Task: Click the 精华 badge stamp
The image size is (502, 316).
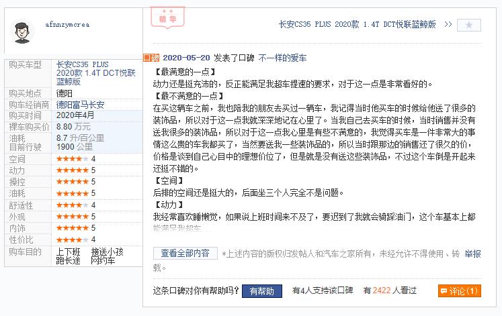Action: pyautogui.click(x=168, y=17)
